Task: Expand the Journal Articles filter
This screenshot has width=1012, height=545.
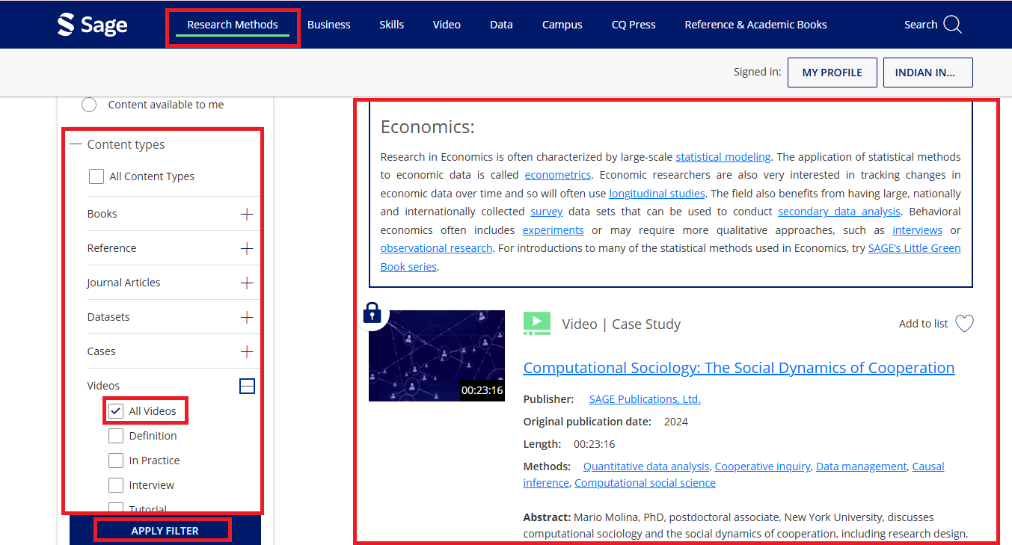Action: (247, 283)
